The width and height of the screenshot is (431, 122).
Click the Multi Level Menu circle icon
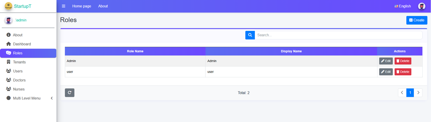pos(9,98)
